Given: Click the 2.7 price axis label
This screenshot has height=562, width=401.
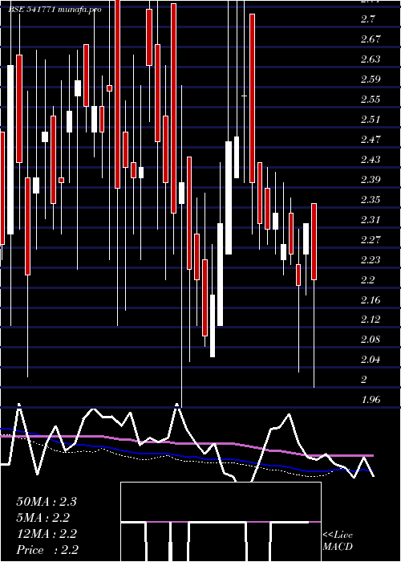Looking at the screenshot, I should point(368,19).
